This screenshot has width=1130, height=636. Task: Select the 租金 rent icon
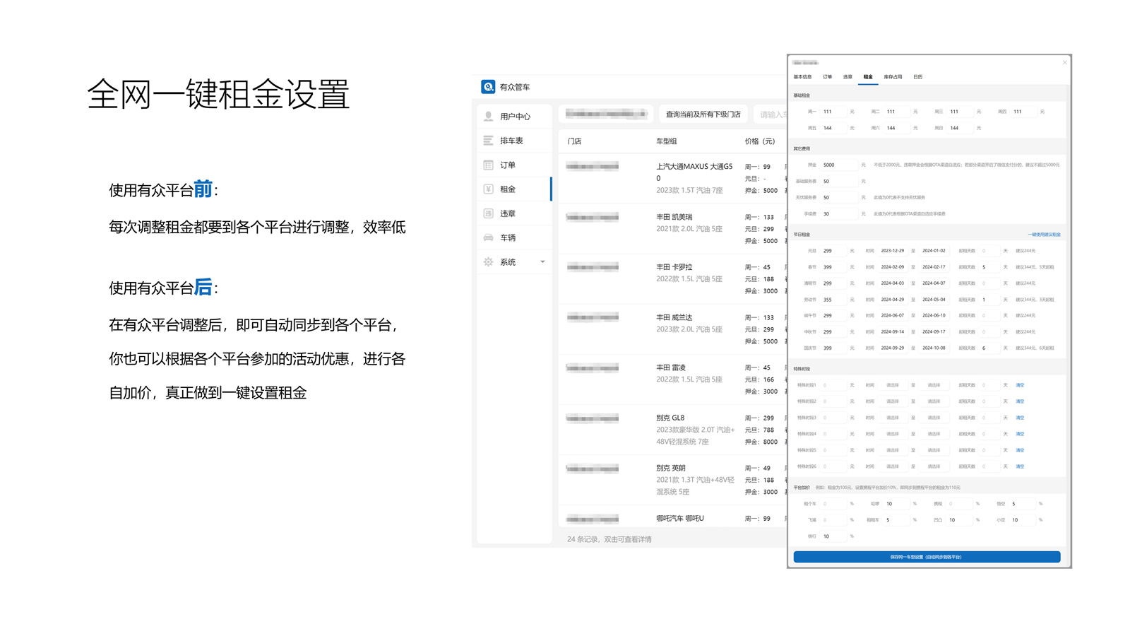(x=488, y=189)
